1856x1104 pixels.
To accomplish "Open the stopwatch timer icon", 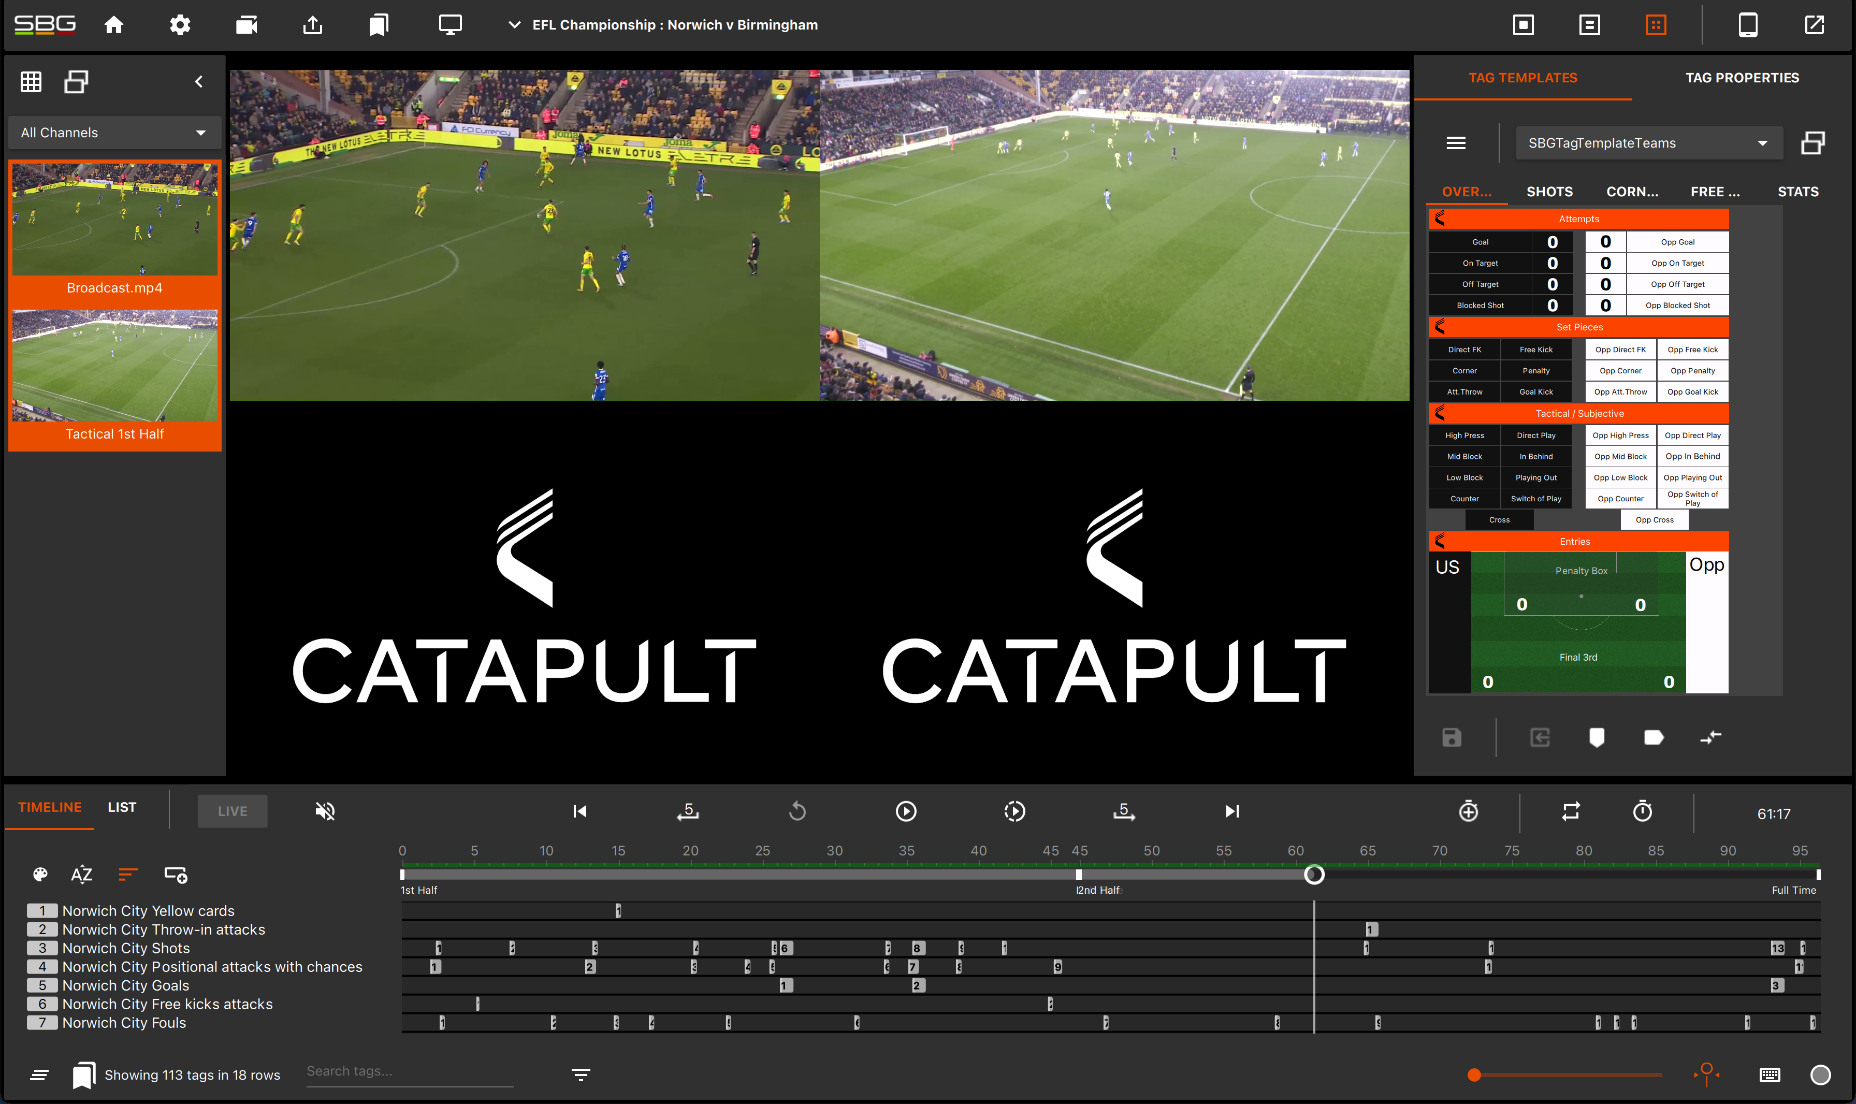I will tap(1643, 811).
